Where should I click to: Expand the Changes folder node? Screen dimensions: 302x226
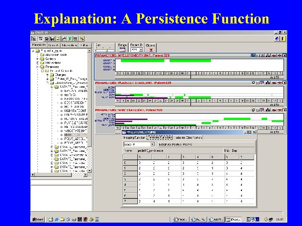pyautogui.click(x=47, y=75)
